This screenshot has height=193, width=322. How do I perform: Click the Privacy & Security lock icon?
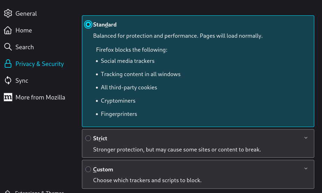pos(8,64)
